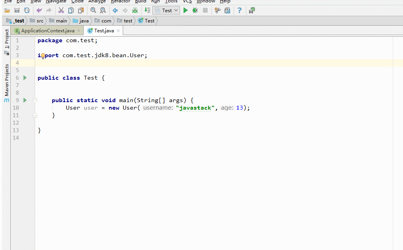
Task: Click the Copy toolbar icon
Action: point(71,11)
